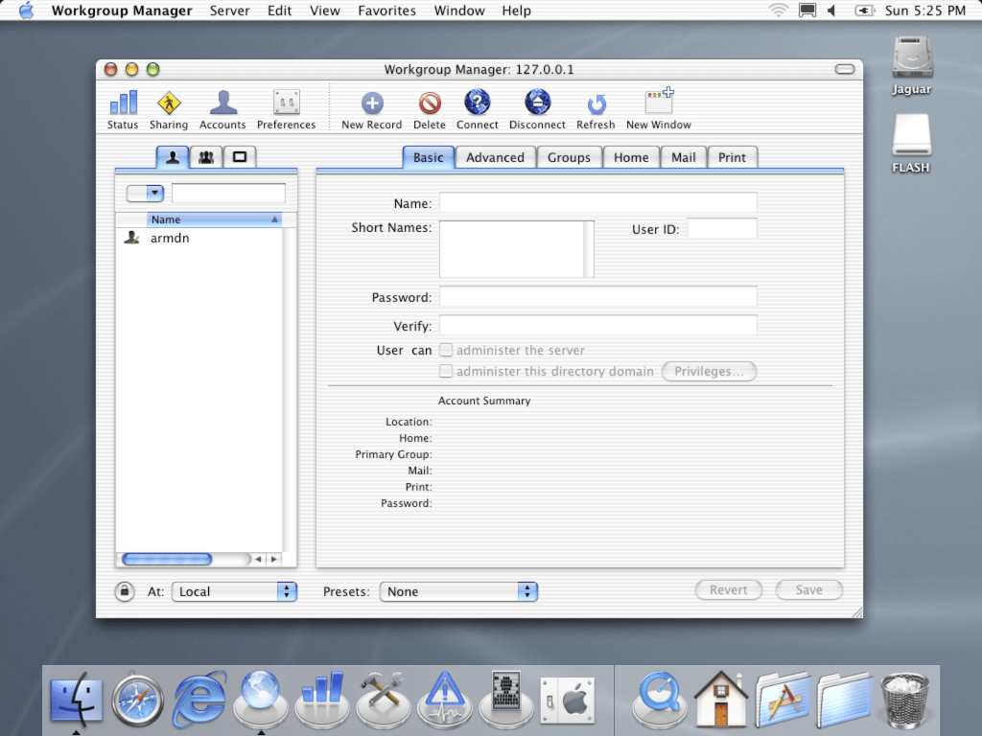Click the Privileges... button
The width and height of the screenshot is (982, 736).
709,372
